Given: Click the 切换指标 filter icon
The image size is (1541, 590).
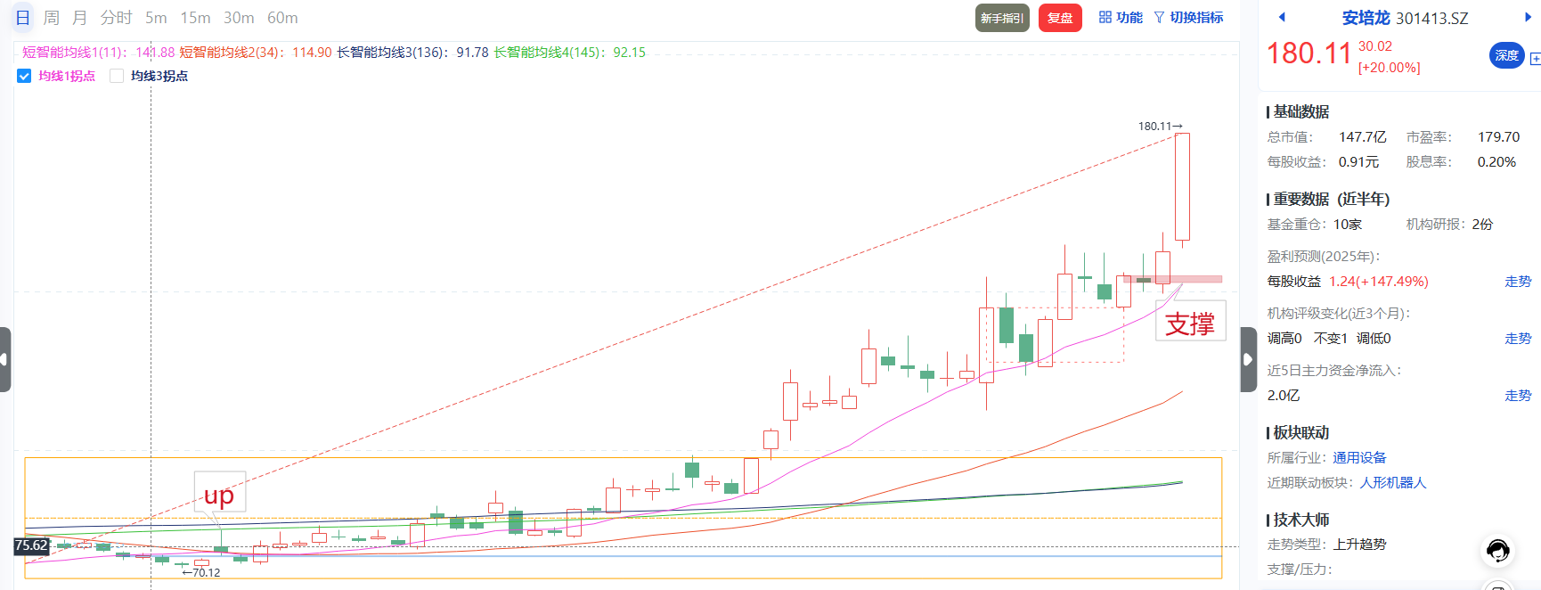Looking at the screenshot, I should pyautogui.click(x=1159, y=18).
